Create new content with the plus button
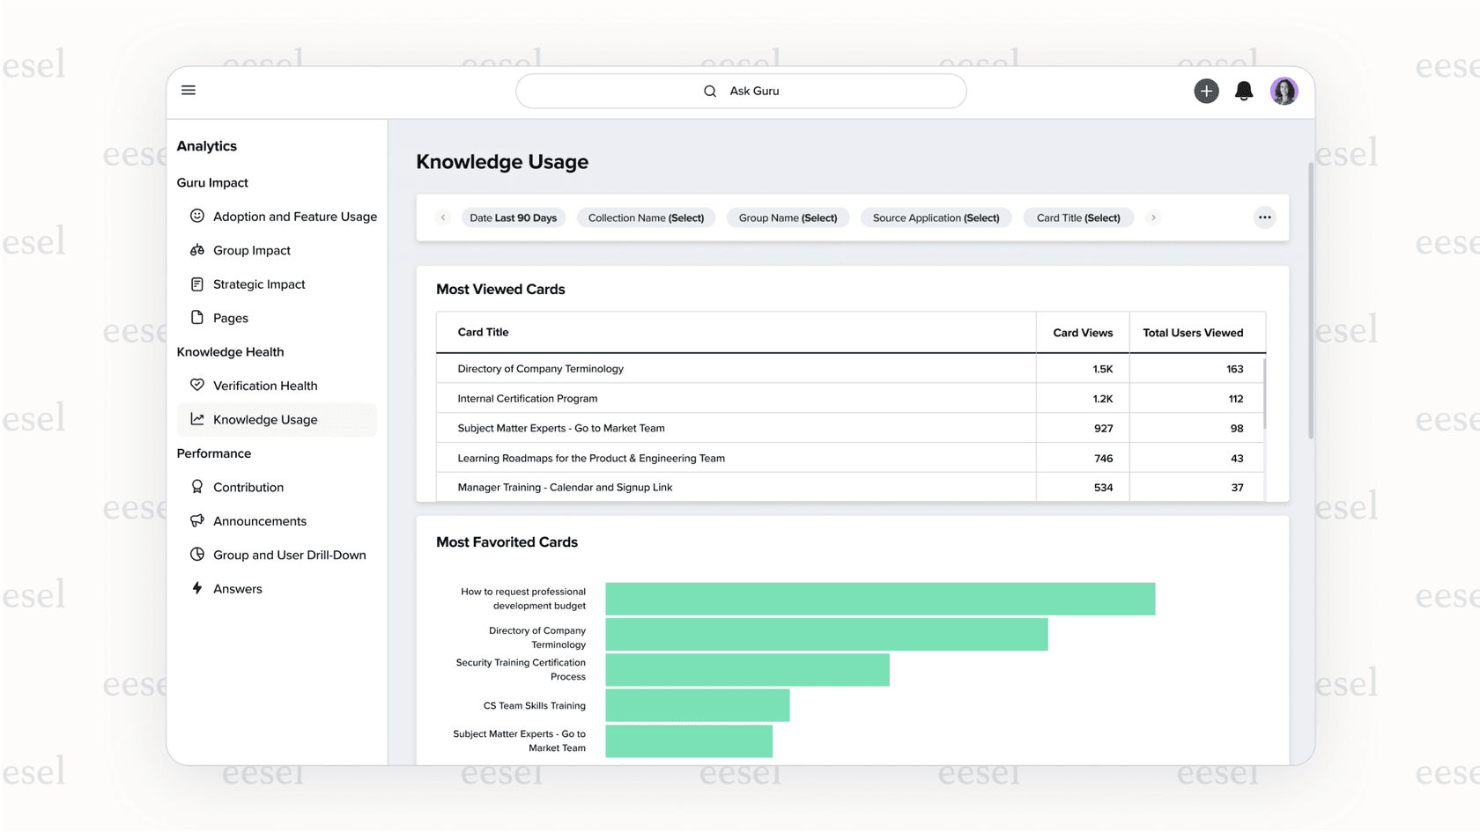 (1206, 91)
